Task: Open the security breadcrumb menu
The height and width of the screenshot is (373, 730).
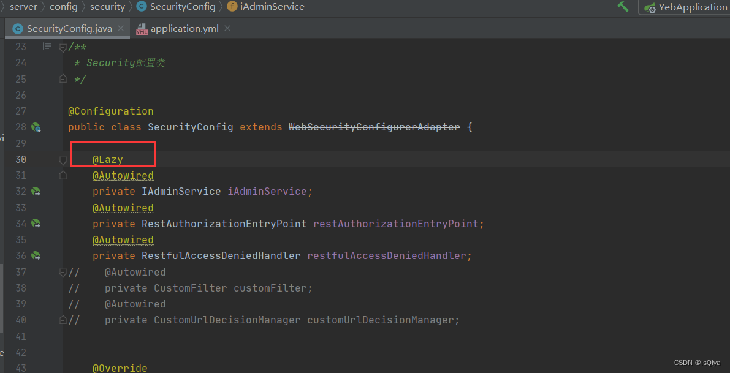Action: coord(107,7)
